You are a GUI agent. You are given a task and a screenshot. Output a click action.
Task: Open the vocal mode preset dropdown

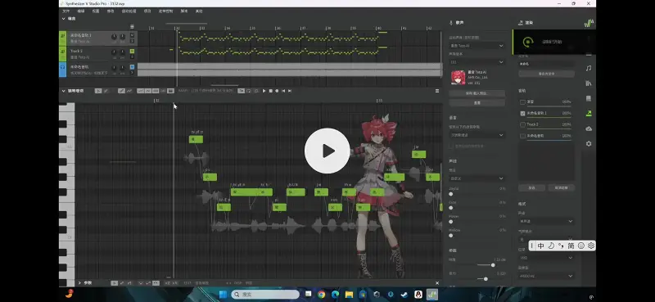pyautogui.click(x=477, y=178)
